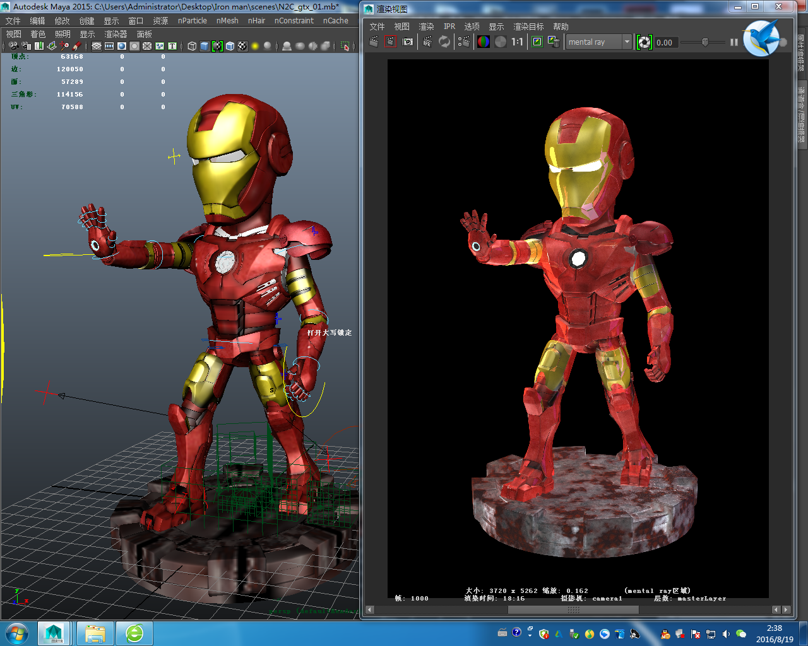Click the camera attributes icon in viewport toolbar
The height and width of the screenshot is (646, 808).
click(x=27, y=46)
